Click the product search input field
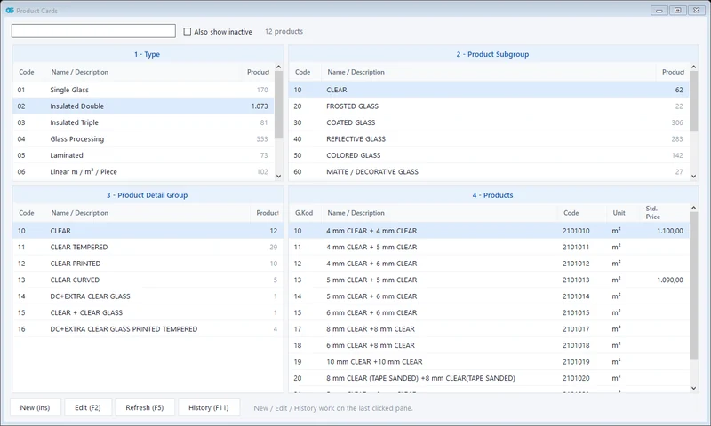 pos(93,31)
